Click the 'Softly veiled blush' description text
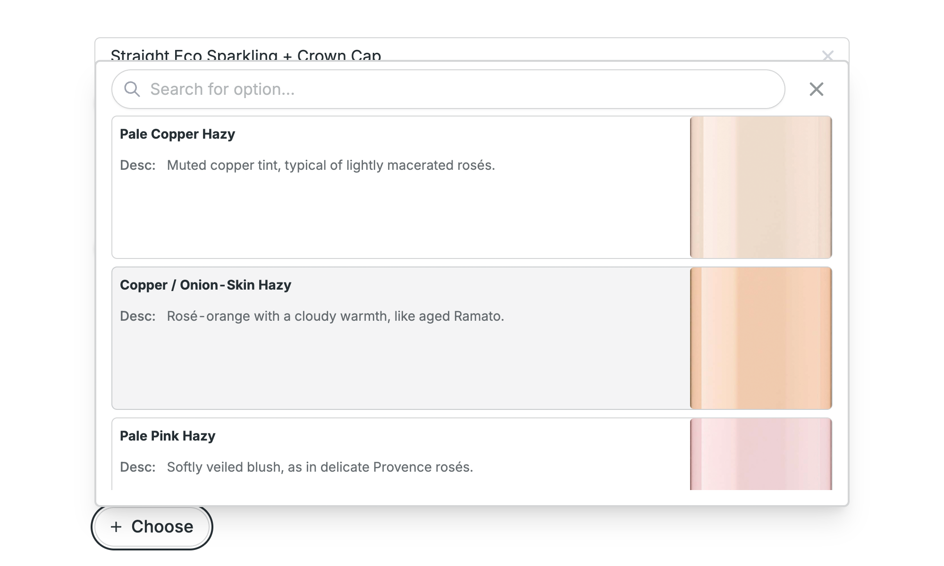944x566 pixels. click(320, 467)
